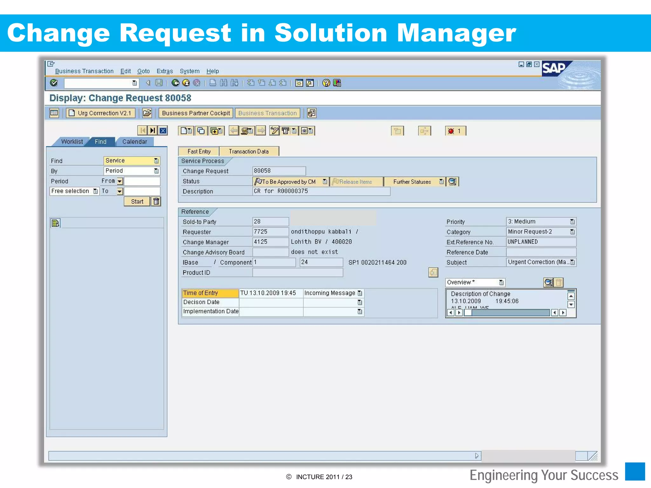The image size is (651, 488).
Task: Click the magnifier icon beside Further Statuses
Action: [452, 182]
